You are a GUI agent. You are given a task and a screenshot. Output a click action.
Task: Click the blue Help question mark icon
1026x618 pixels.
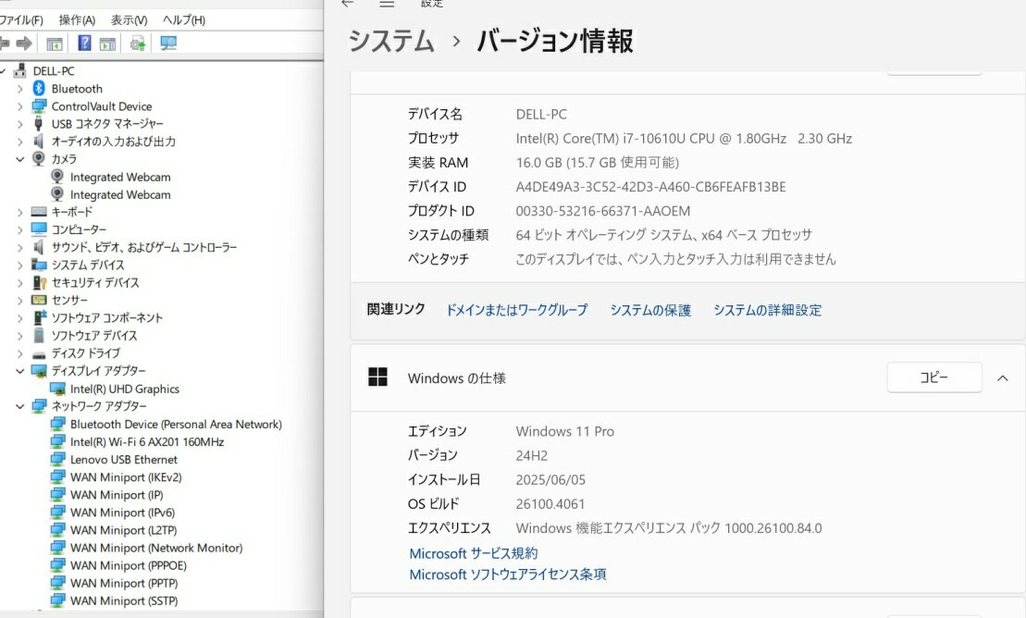tap(84, 43)
